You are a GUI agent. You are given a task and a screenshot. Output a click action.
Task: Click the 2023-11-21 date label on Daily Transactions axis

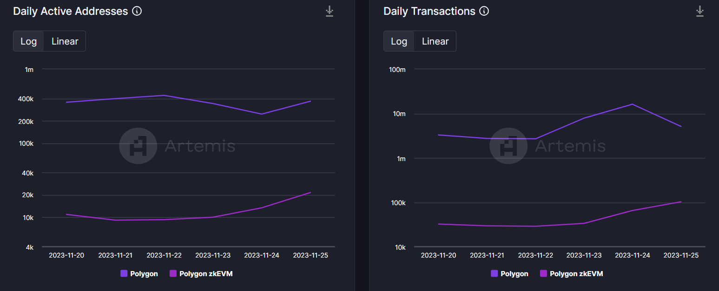click(487, 255)
